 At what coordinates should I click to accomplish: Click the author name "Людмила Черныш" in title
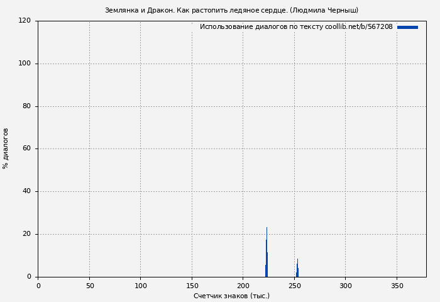(324, 10)
